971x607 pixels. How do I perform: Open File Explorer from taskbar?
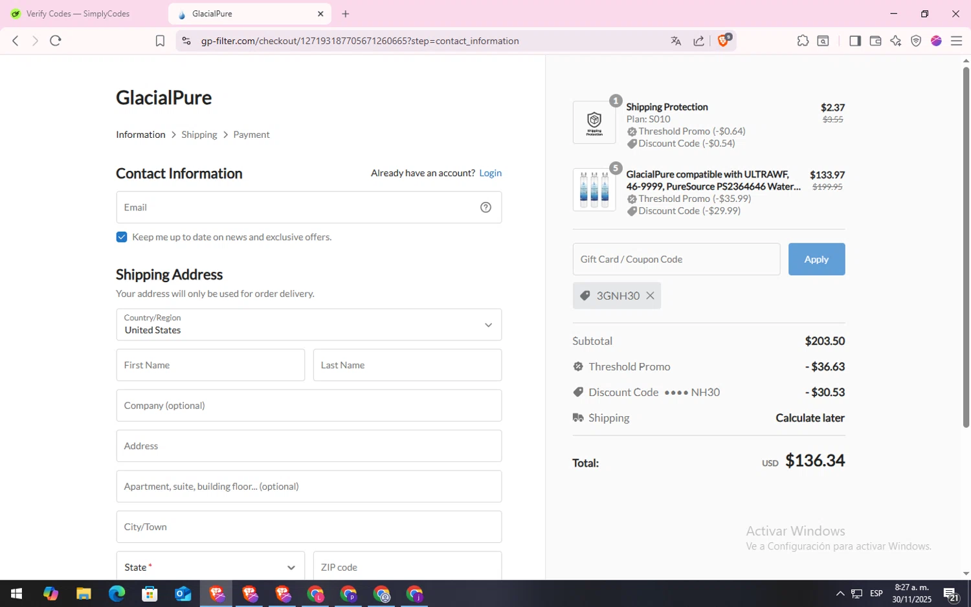(x=84, y=593)
